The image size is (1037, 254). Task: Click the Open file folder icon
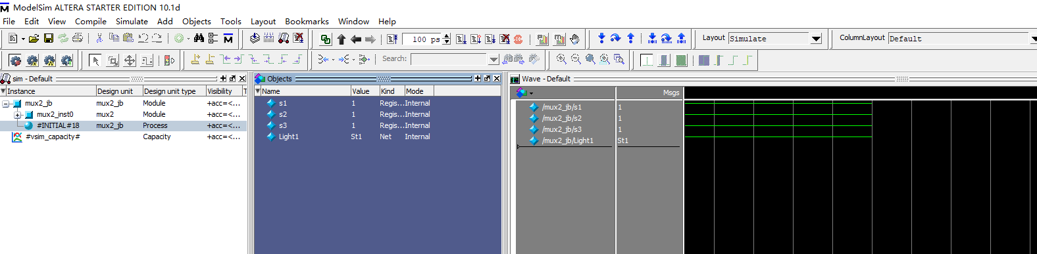pos(34,39)
